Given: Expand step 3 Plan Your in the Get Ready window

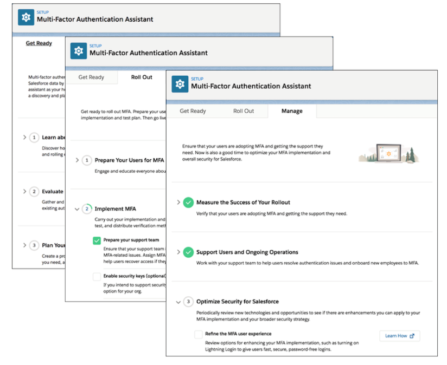Looking at the screenshot, I should point(24,245).
